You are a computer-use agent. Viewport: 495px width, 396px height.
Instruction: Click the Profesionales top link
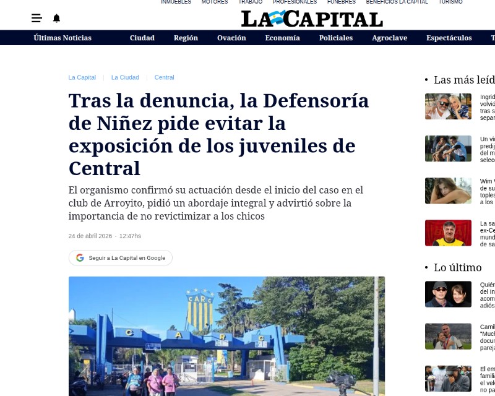295,2
